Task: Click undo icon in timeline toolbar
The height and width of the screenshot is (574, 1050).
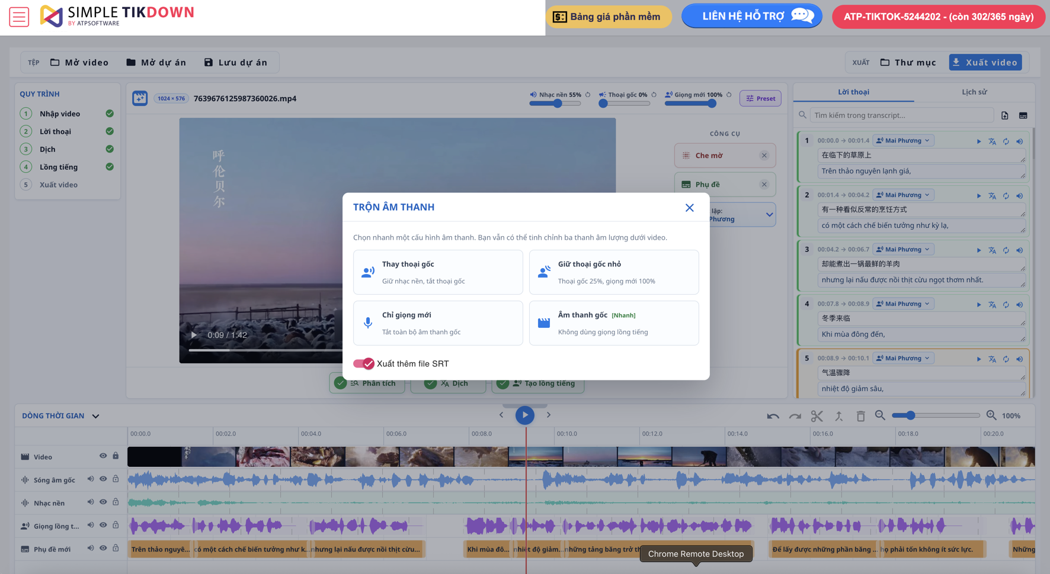Action: click(x=773, y=416)
